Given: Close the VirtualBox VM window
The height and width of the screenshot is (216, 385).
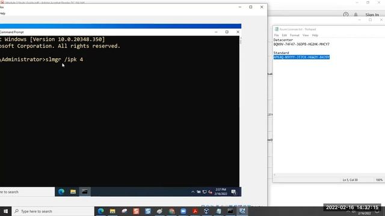Looking at the screenshot, I should [262, 7].
